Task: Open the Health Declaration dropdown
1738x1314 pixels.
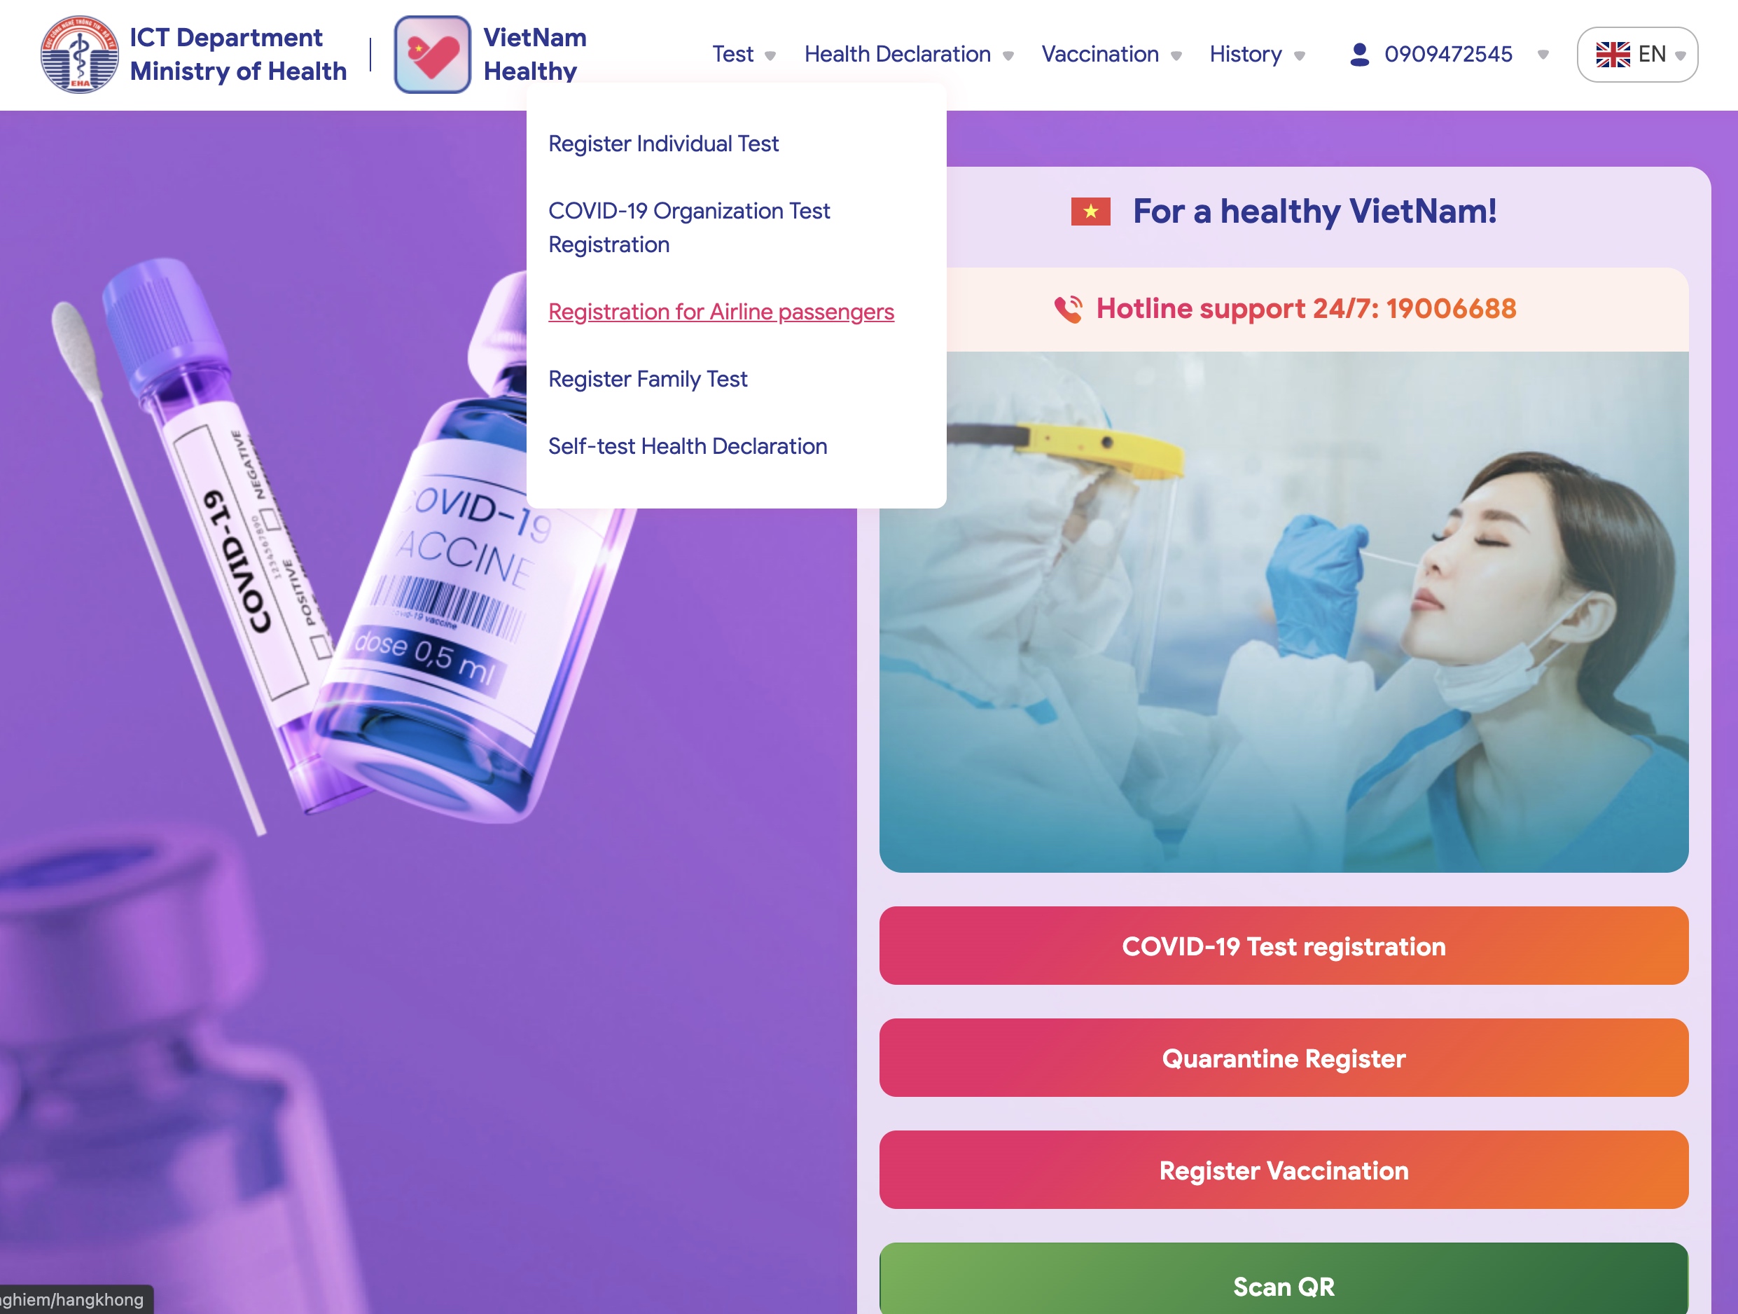Action: pos(908,54)
